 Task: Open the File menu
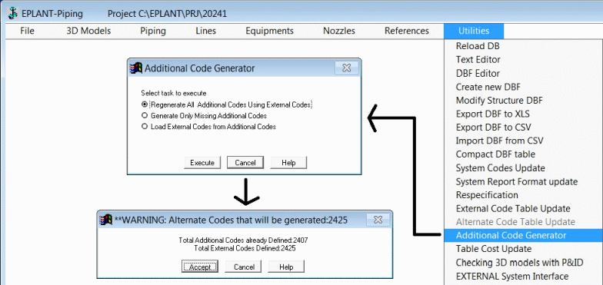click(28, 31)
